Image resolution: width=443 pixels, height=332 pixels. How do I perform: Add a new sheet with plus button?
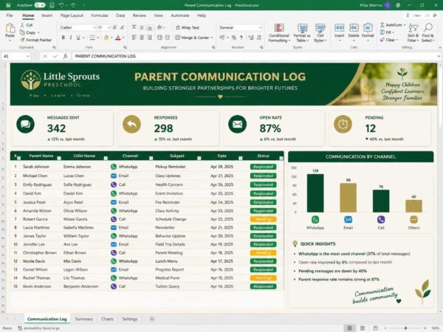152,319
